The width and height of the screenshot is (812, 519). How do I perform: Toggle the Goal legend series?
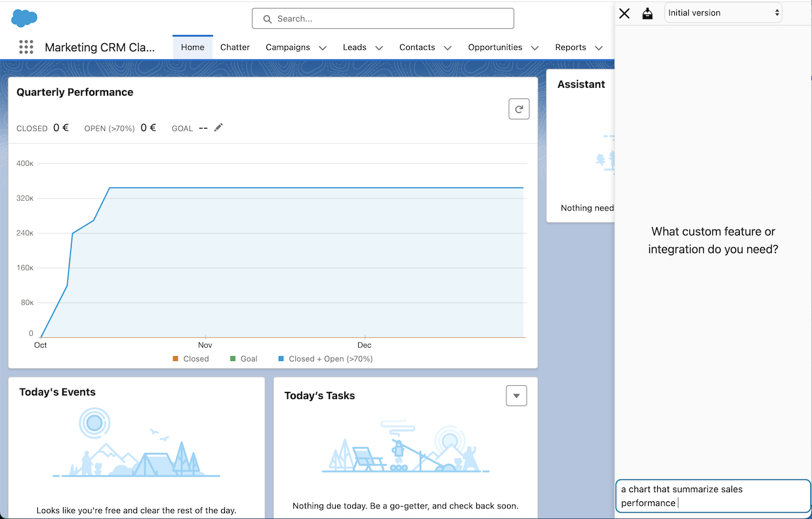(243, 359)
